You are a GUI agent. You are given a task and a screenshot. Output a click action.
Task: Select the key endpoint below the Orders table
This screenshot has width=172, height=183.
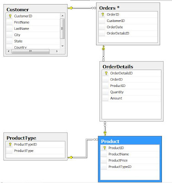(x=103, y=48)
